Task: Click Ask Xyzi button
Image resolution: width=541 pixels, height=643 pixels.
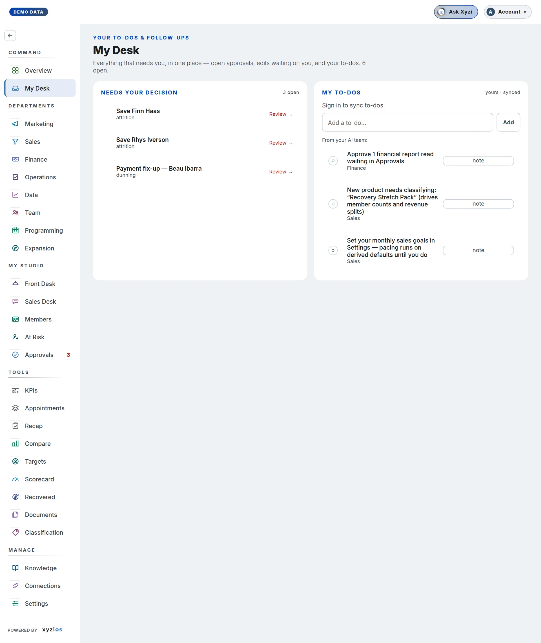Action: 456,12
